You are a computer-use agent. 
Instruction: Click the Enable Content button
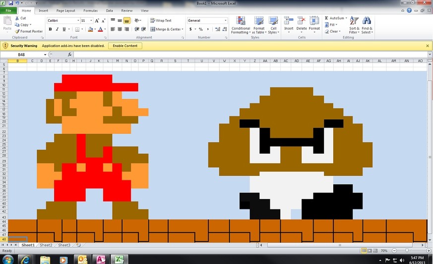125,46
